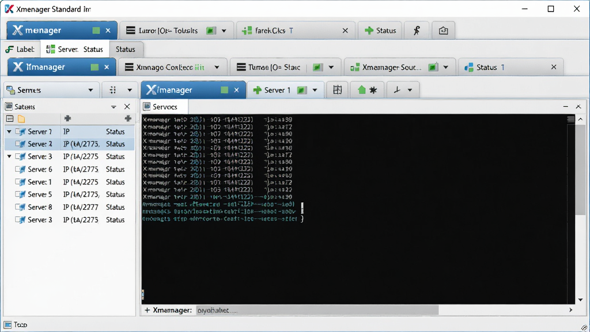
Task: Select the plain 'Status' sub-tab
Action: click(x=125, y=50)
